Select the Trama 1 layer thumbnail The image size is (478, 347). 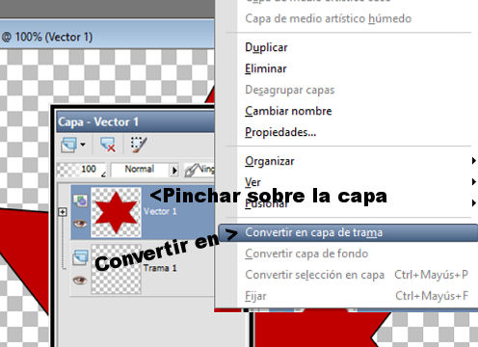[116, 269]
